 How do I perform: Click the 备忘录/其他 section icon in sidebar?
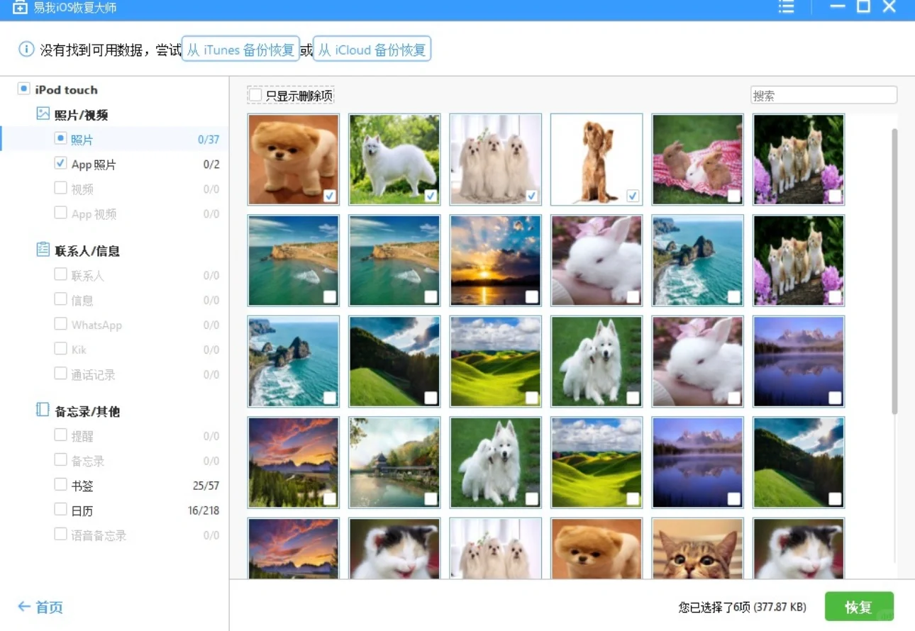[x=44, y=411]
